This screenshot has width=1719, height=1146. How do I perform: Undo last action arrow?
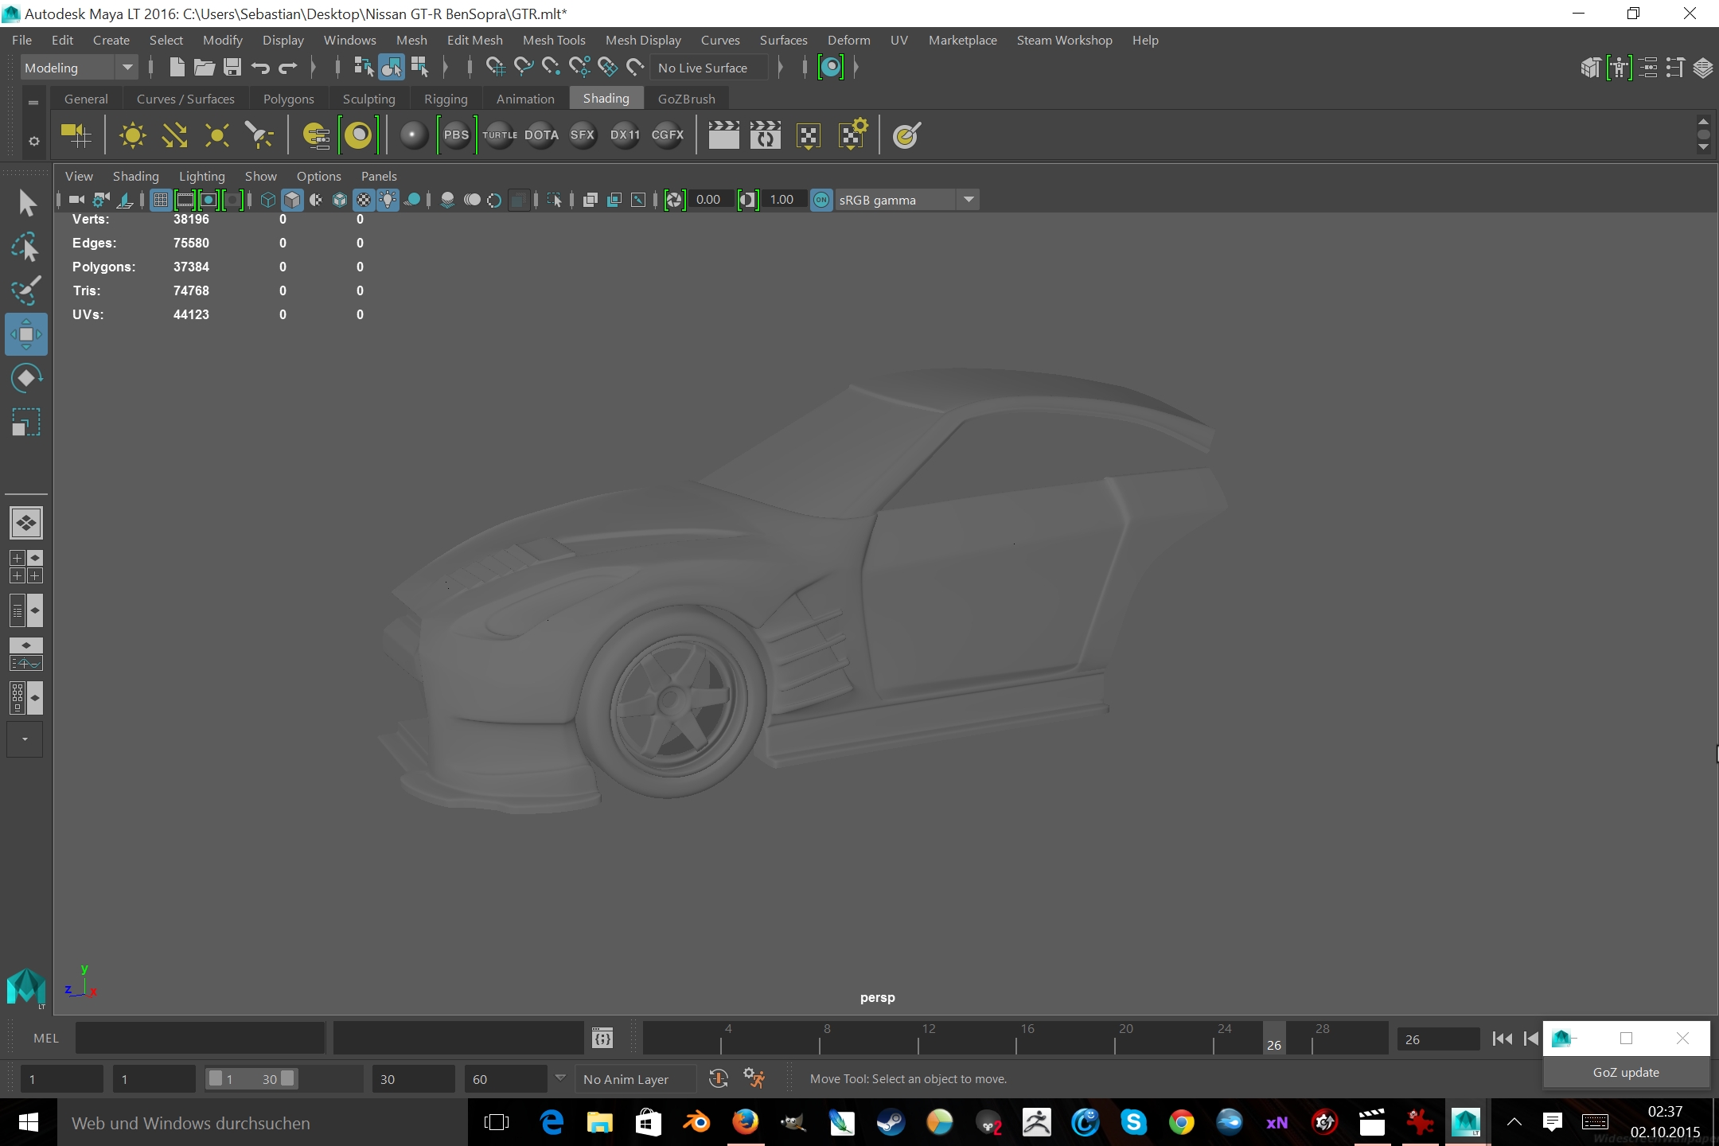260,68
